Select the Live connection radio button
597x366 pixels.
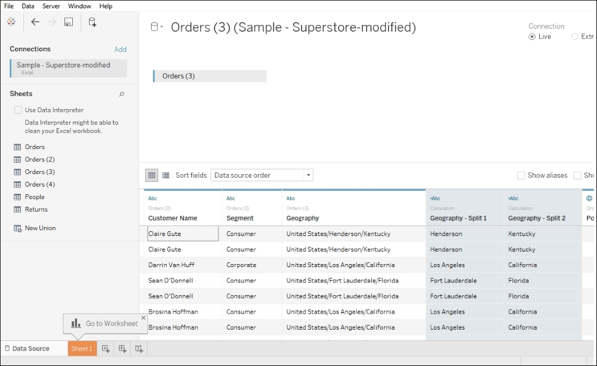532,37
